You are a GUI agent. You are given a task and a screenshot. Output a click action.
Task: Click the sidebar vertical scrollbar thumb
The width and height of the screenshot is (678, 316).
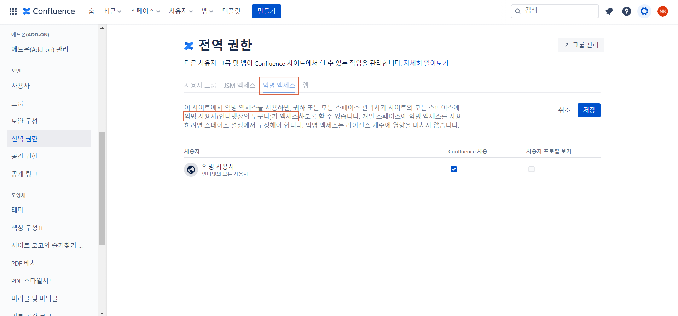(x=102, y=188)
